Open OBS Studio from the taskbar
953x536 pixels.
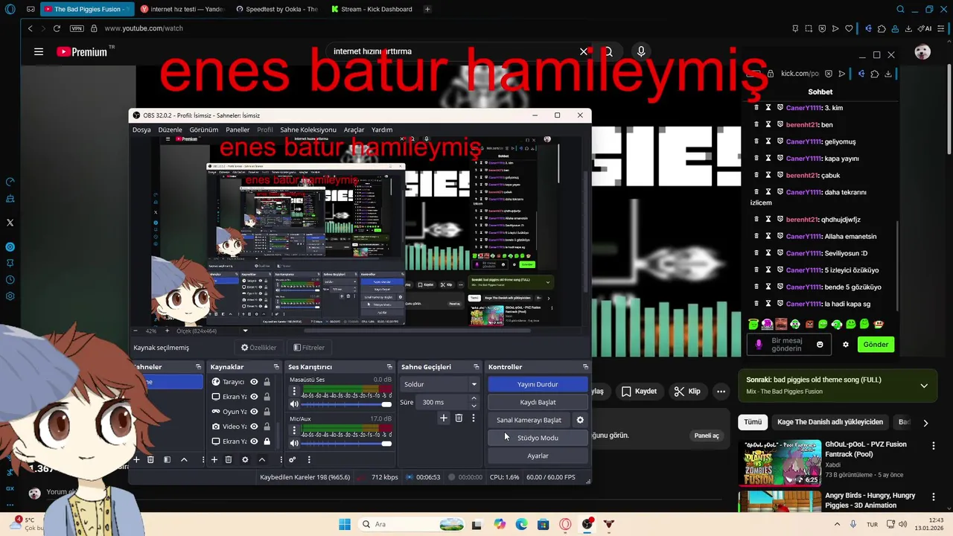[587, 524]
